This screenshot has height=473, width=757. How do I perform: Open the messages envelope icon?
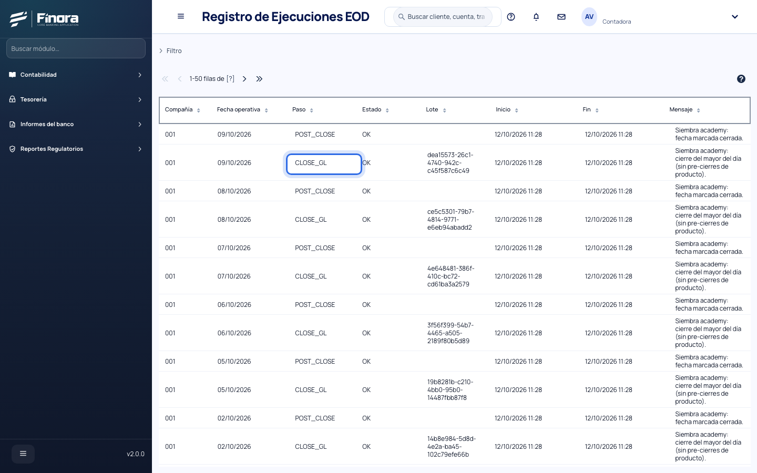coord(561,17)
